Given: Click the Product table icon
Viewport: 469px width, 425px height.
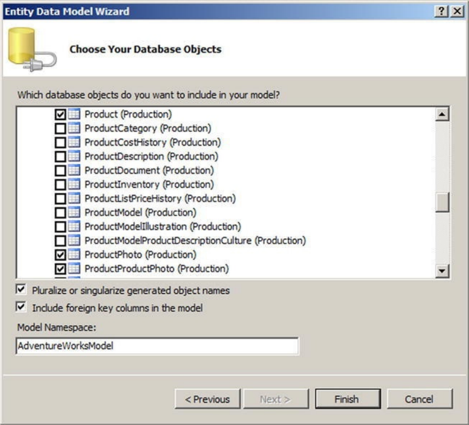Looking at the screenshot, I should (74, 114).
